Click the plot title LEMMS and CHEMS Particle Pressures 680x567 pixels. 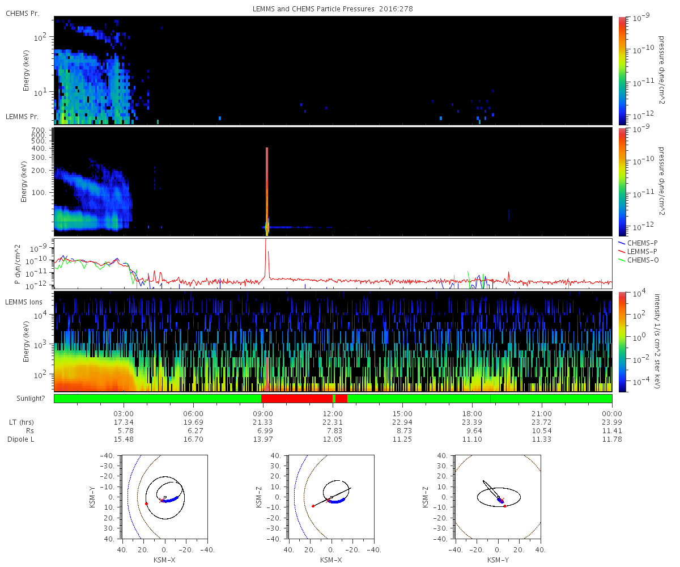pyautogui.click(x=314, y=9)
